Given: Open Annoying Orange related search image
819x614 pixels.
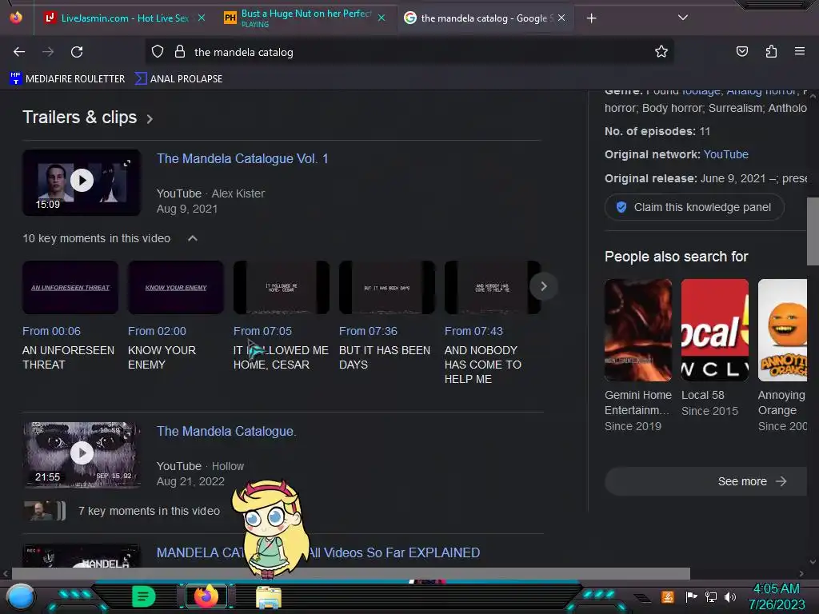Looking at the screenshot, I should tap(782, 330).
